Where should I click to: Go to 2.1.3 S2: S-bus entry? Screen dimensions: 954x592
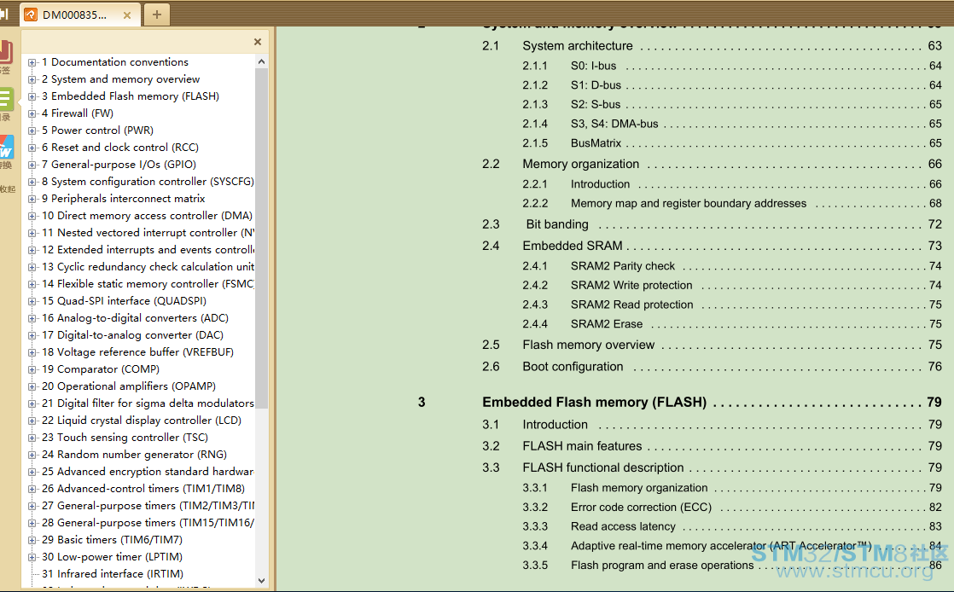tap(732, 104)
